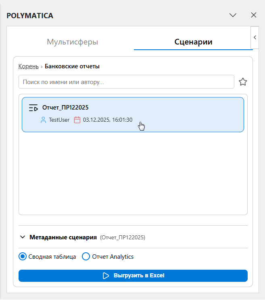
Task: Click the scenario icon beside Отчет_ПР122025
Action: coord(33,108)
